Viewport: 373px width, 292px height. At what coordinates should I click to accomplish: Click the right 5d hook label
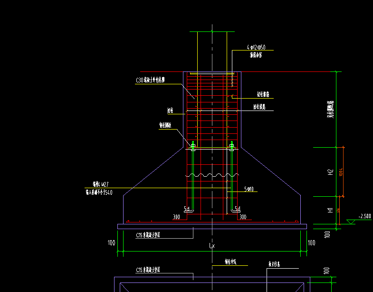(238, 209)
